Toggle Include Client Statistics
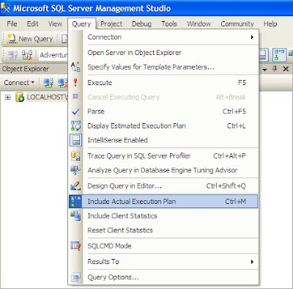This screenshot has width=293, height=289. pyautogui.click(x=163, y=216)
